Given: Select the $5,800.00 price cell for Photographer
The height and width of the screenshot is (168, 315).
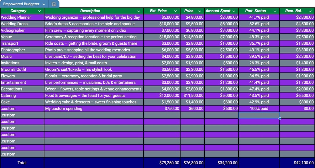Looking at the screenshot, I should [192, 50].
